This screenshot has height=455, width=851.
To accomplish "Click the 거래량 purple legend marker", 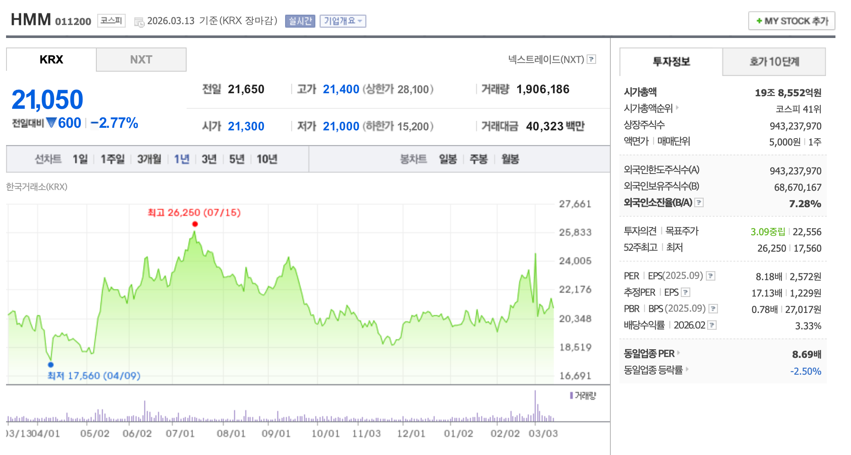I will (x=572, y=395).
